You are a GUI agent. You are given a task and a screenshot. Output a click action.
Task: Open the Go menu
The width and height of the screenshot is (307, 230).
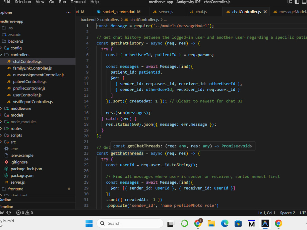coord(52,2)
